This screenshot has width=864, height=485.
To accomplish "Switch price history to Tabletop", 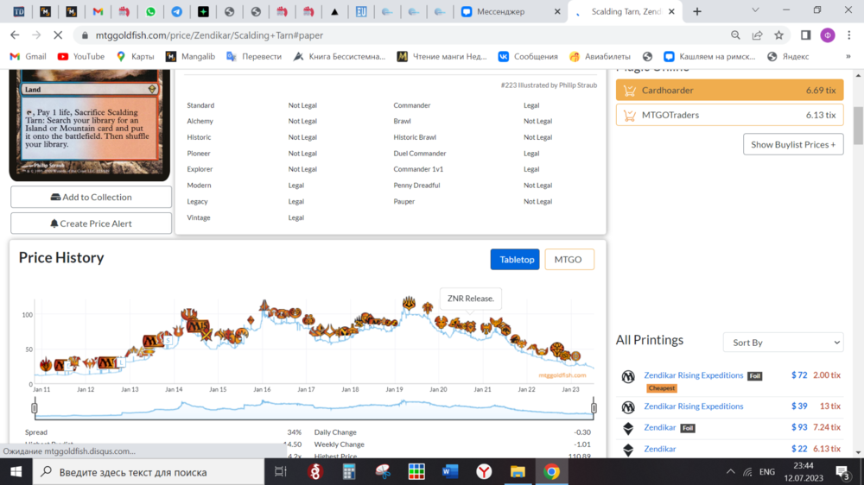I will click(516, 259).
